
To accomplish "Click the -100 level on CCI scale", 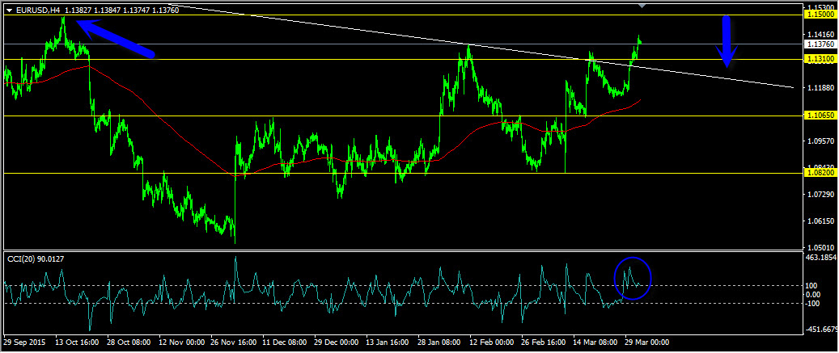I will [x=815, y=304].
